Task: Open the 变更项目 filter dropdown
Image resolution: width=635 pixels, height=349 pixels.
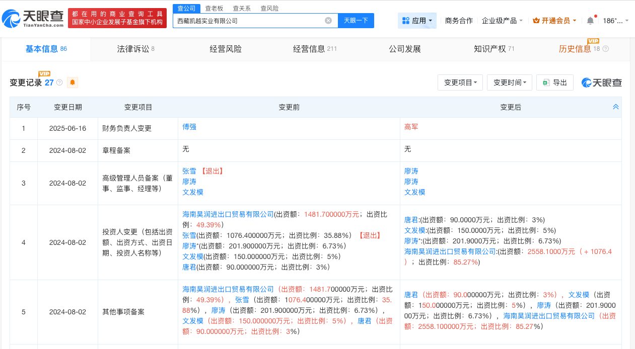Action: [460, 82]
